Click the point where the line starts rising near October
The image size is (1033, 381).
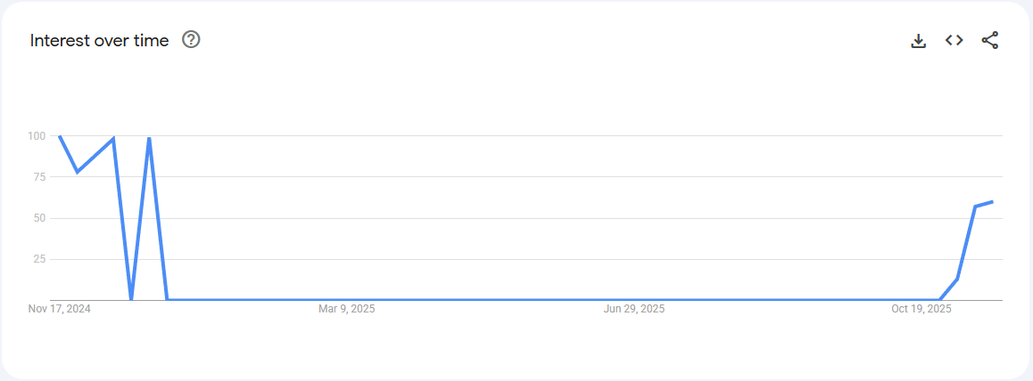[939, 299]
